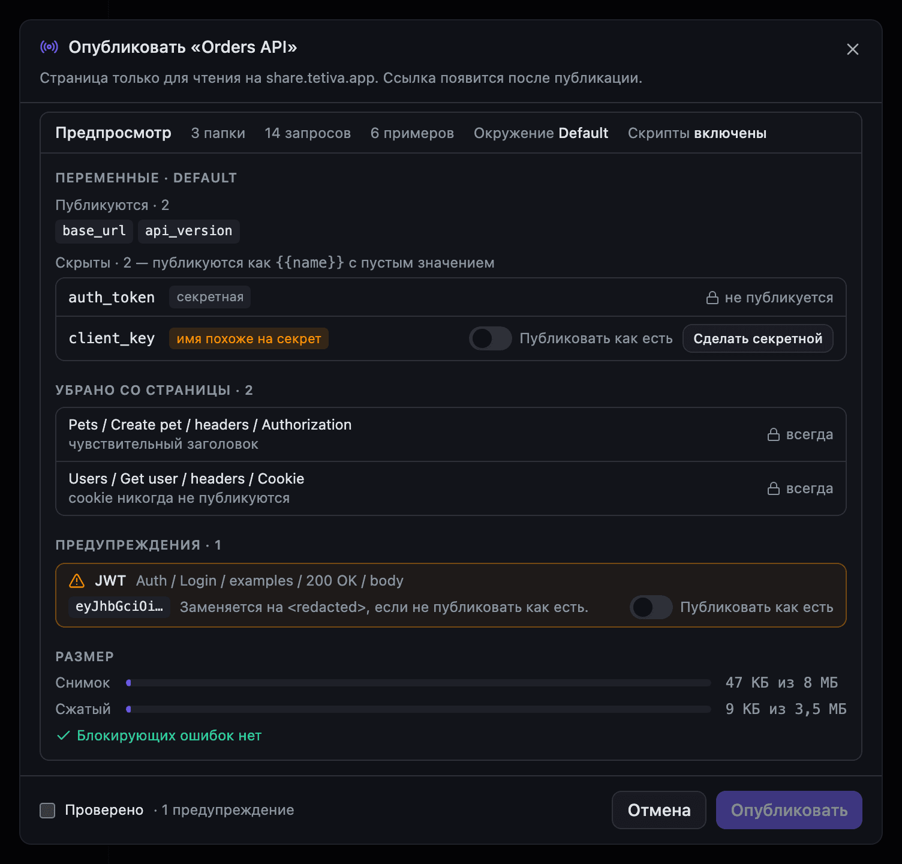The width and height of the screenshot is (902, 864).
Task: Click the auth_token variable name
Action: pos(112,298)
